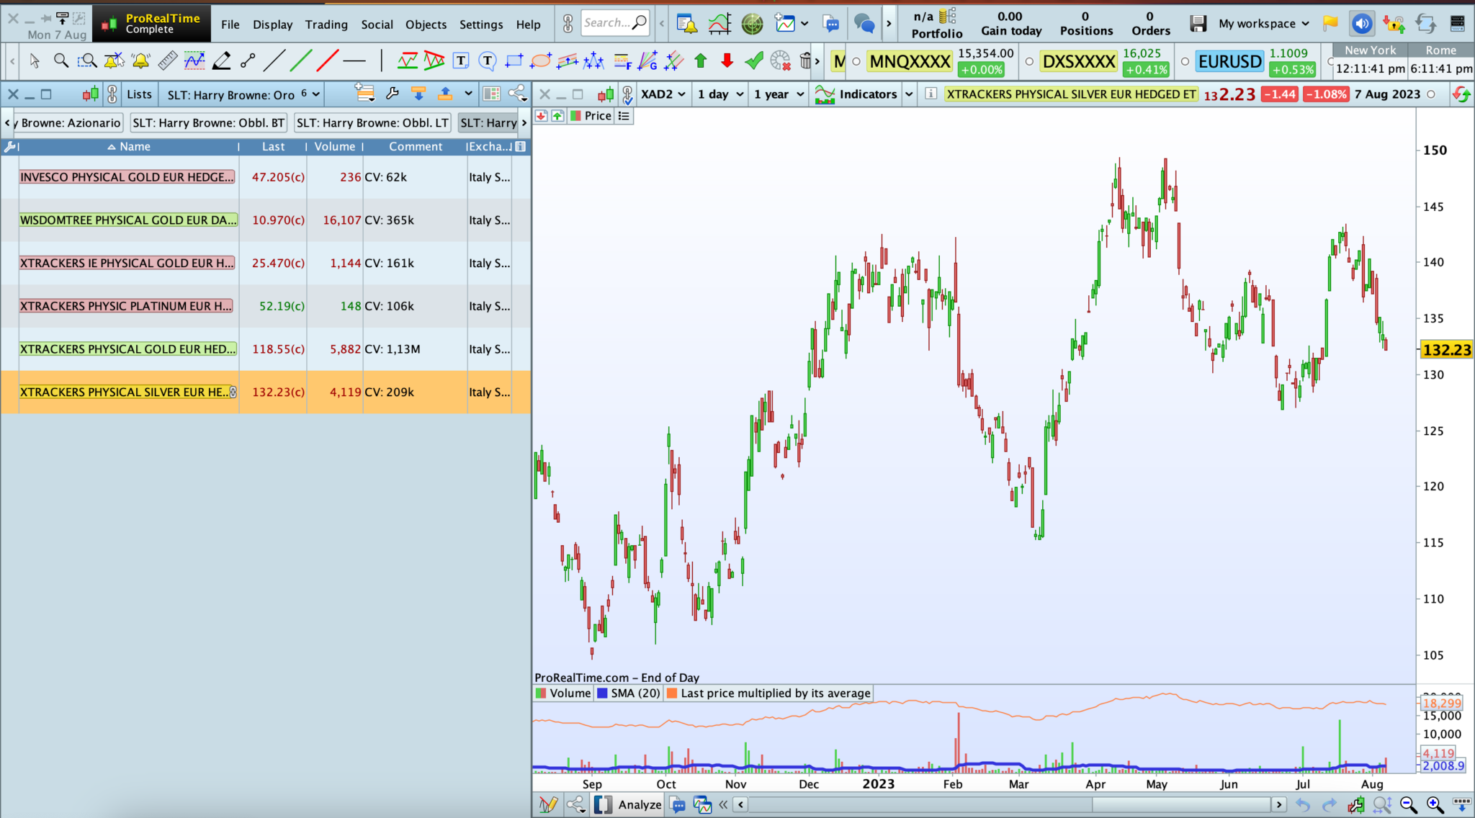Click the zoom out magnifier on the chart

tap(1408, 804)
